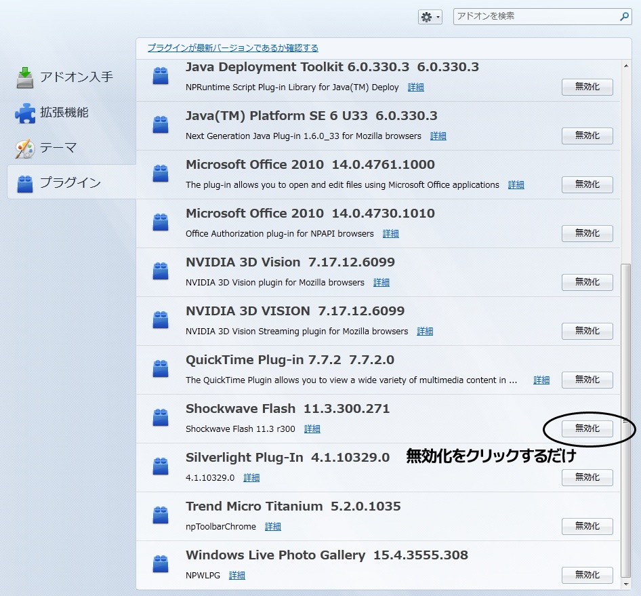Click Microsoft Office 14.0.4730.1010 plugin icon

pyautogui.click(x=160, y=222)
